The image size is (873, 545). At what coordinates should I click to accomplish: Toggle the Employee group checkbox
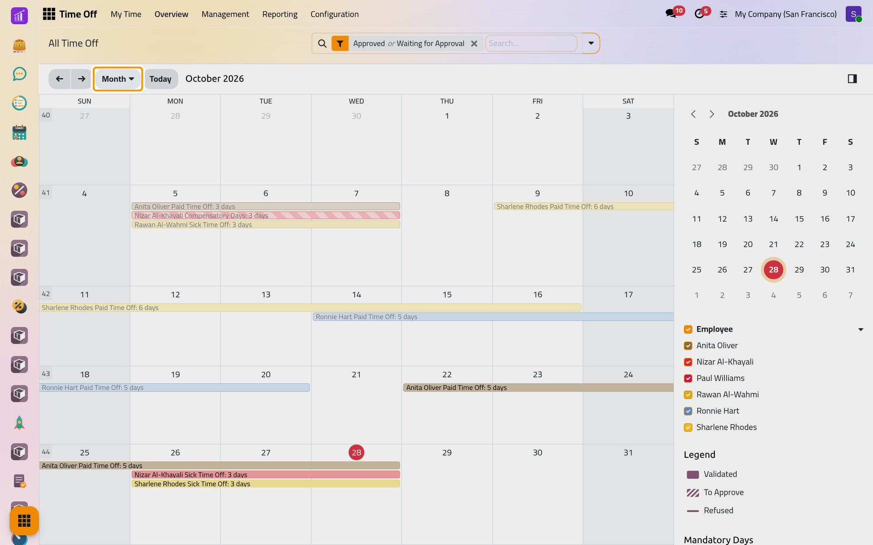coord(688,329)
